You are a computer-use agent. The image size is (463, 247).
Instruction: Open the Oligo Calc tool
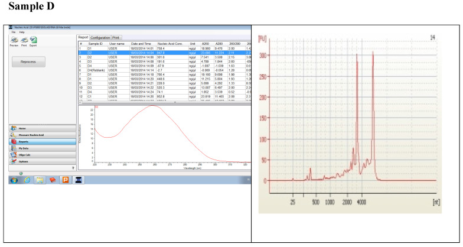pos(43,155)
